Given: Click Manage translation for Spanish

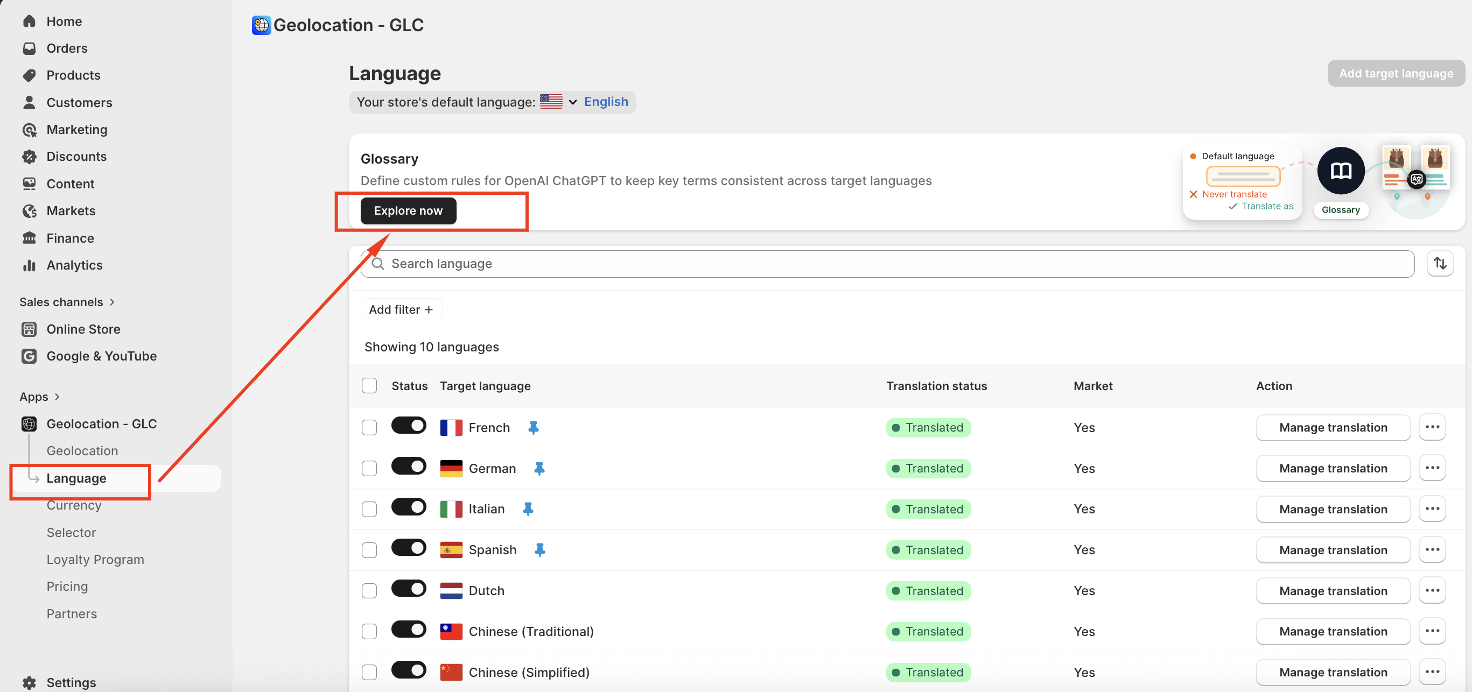Looking at the screenshot, I should click(x=1332, y=550).
